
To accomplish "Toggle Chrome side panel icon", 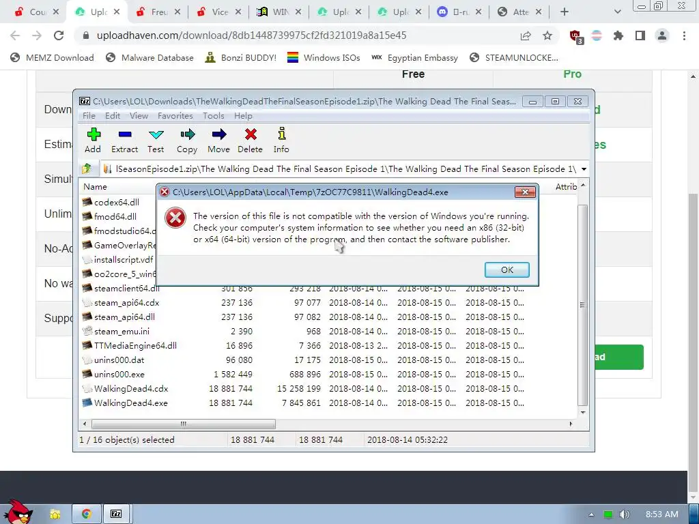I will [x=640, y=35].
